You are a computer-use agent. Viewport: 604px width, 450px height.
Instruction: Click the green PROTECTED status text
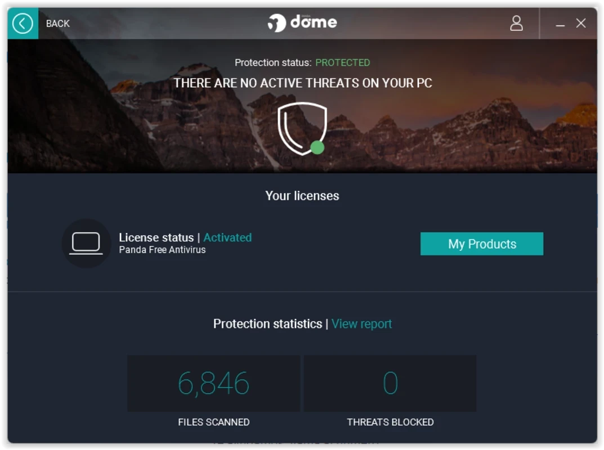[x=342, y=62]
